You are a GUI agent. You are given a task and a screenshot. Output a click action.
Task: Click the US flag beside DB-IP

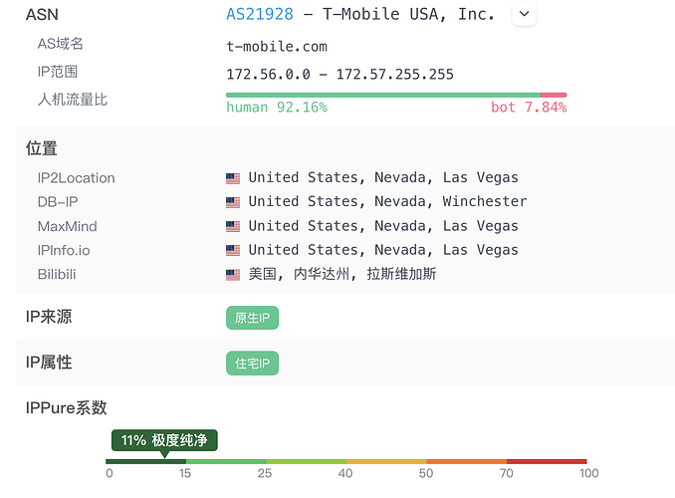click(233, 202)
